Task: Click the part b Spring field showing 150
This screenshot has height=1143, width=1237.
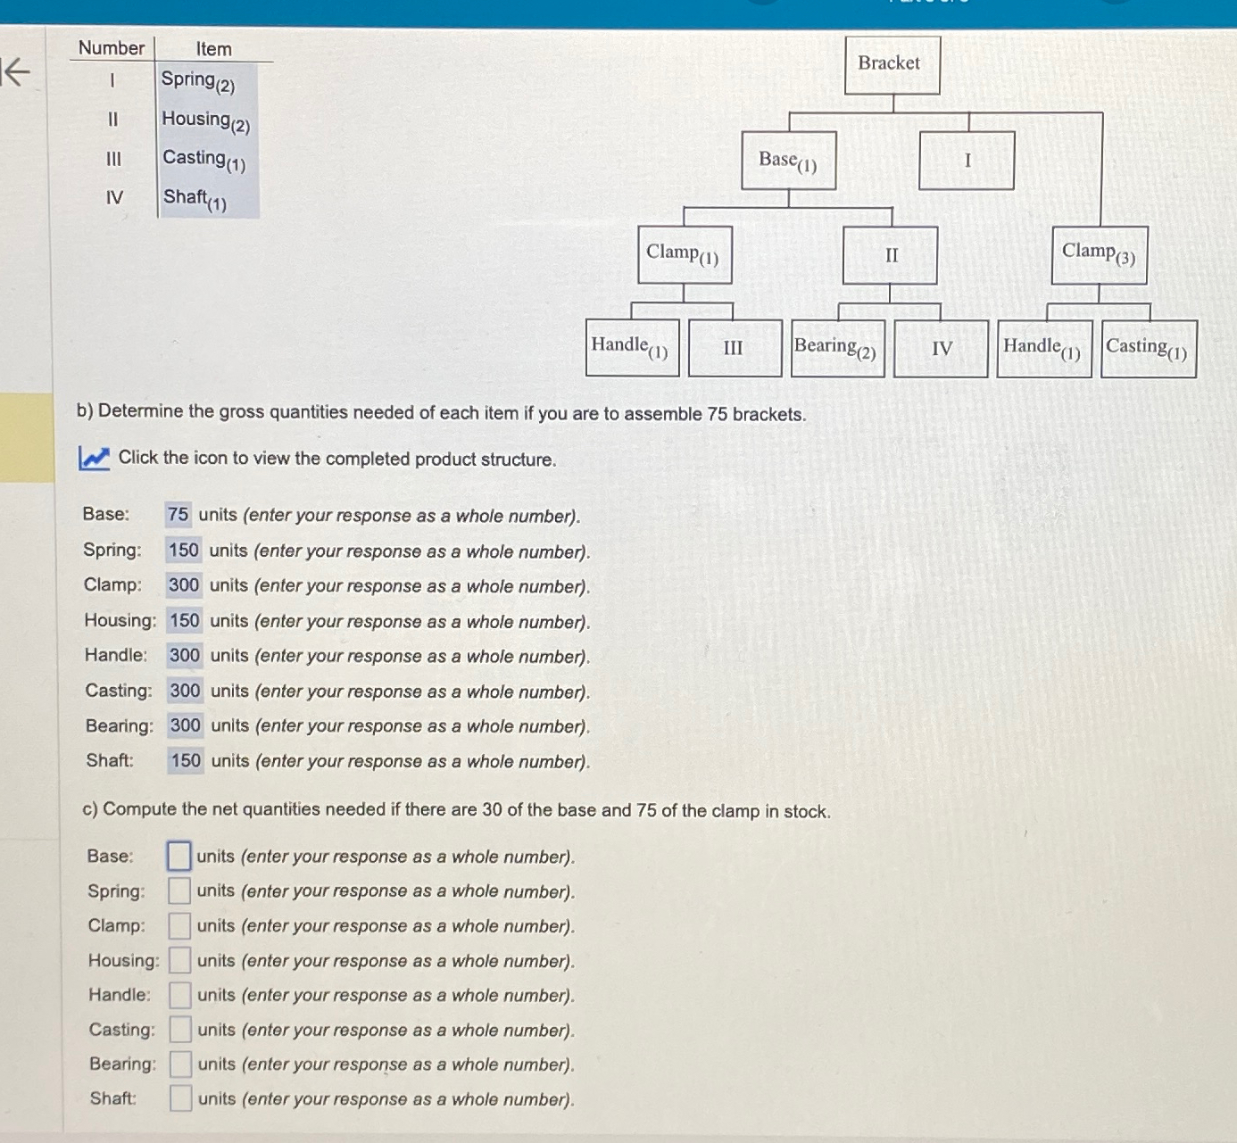Action: click(x=183, y=550)
